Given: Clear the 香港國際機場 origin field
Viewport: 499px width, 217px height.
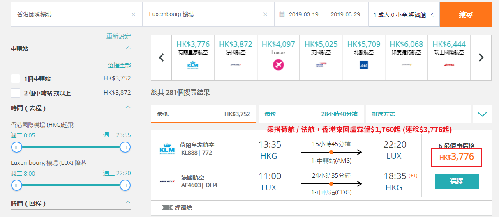Looking at the screenshot, I should tap(133, 14).
